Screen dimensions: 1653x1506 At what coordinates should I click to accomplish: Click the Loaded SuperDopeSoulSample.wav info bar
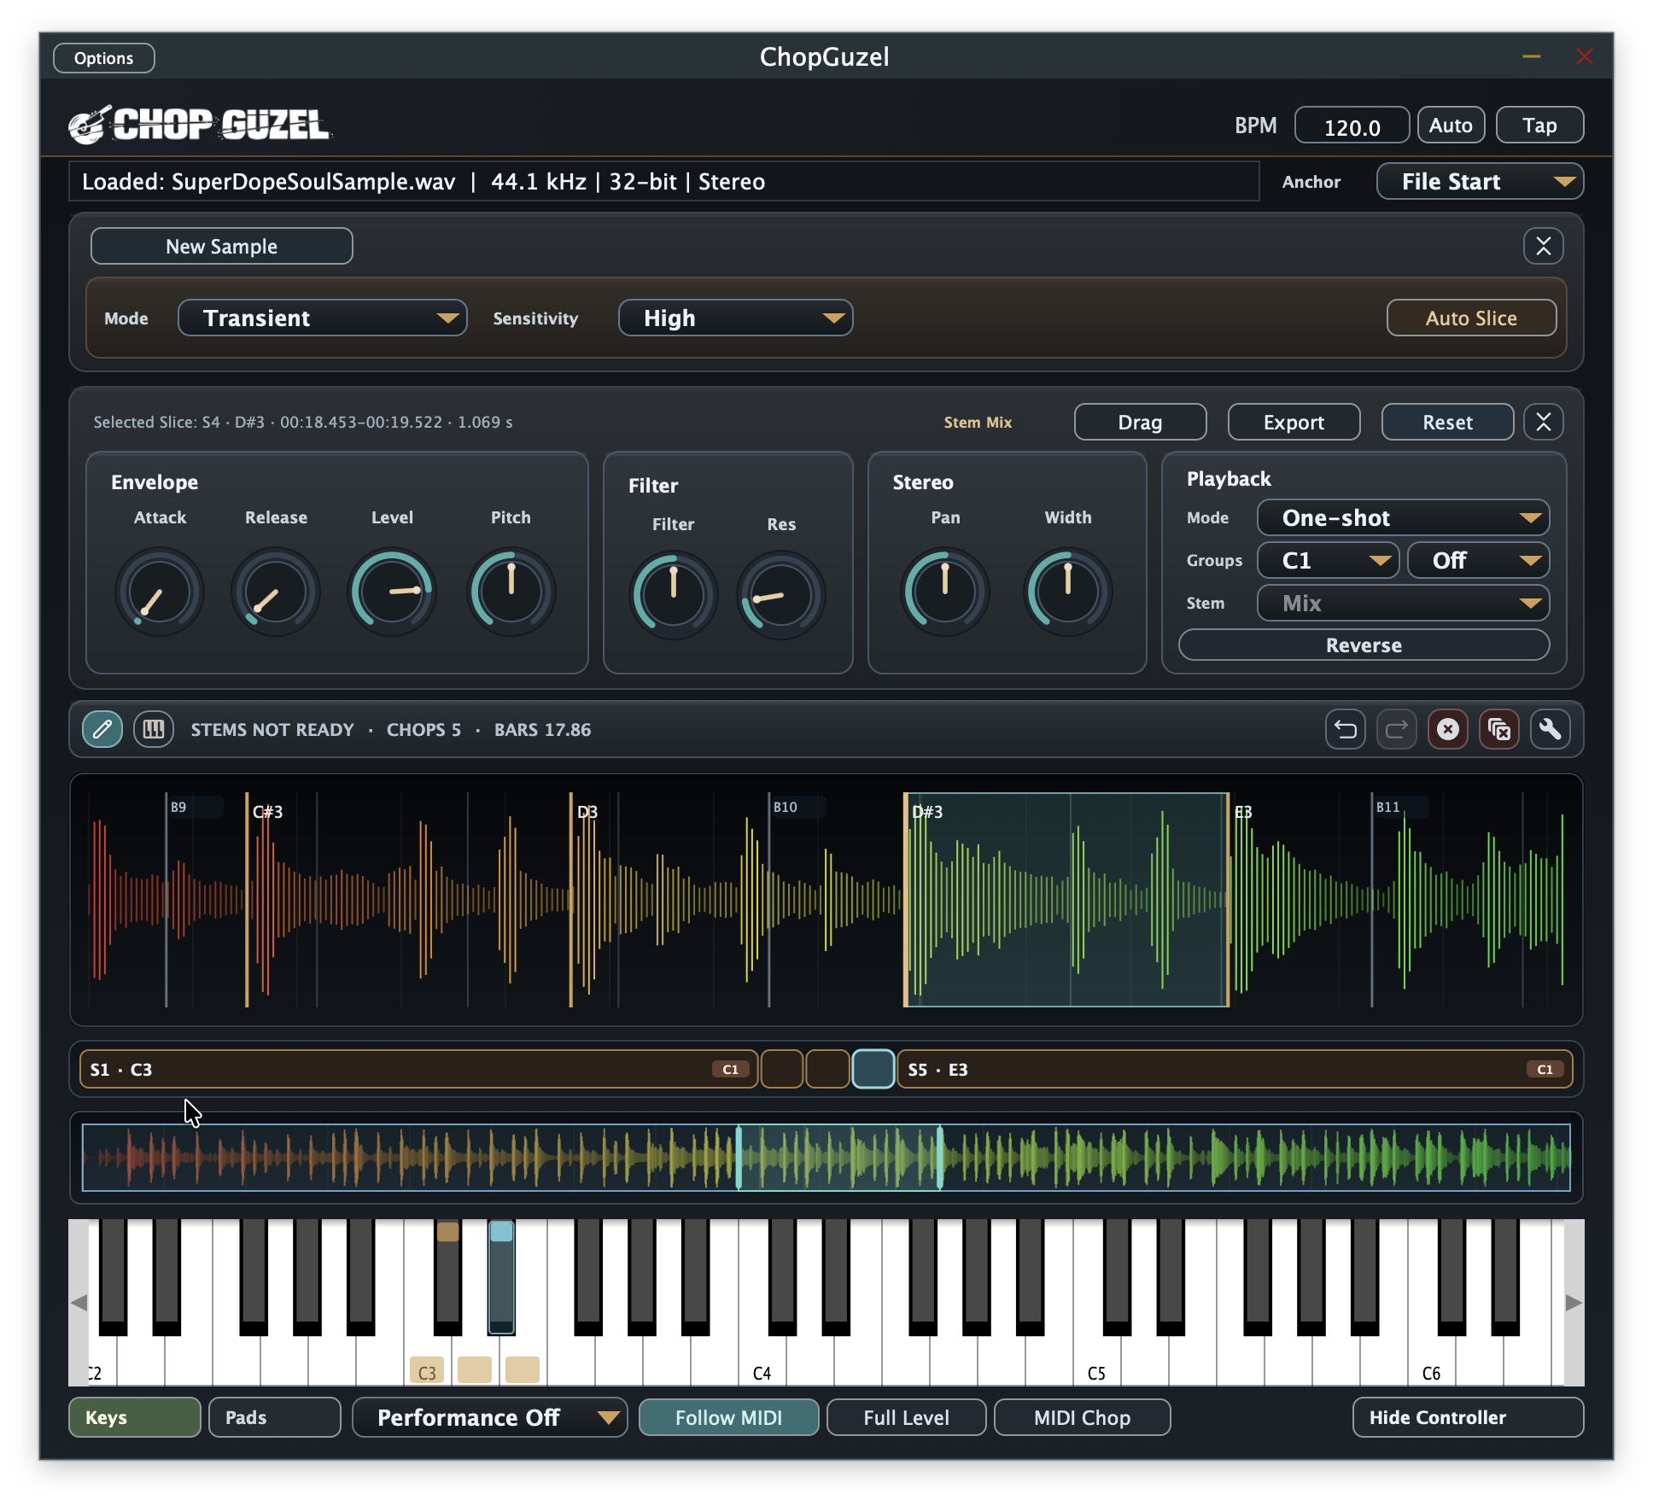pyautogui.click(x=664, y=182)
